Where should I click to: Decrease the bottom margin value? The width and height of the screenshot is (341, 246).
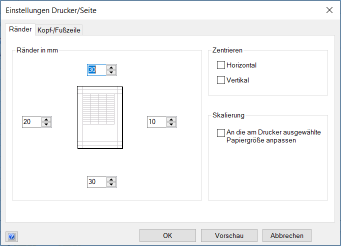tap(111, 184)
